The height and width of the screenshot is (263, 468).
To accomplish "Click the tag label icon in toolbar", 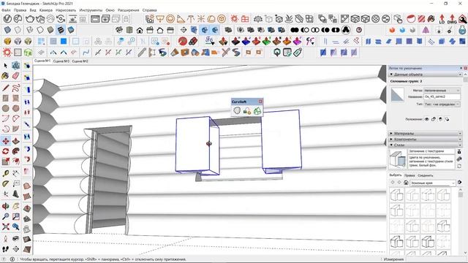I will point(298,53).
